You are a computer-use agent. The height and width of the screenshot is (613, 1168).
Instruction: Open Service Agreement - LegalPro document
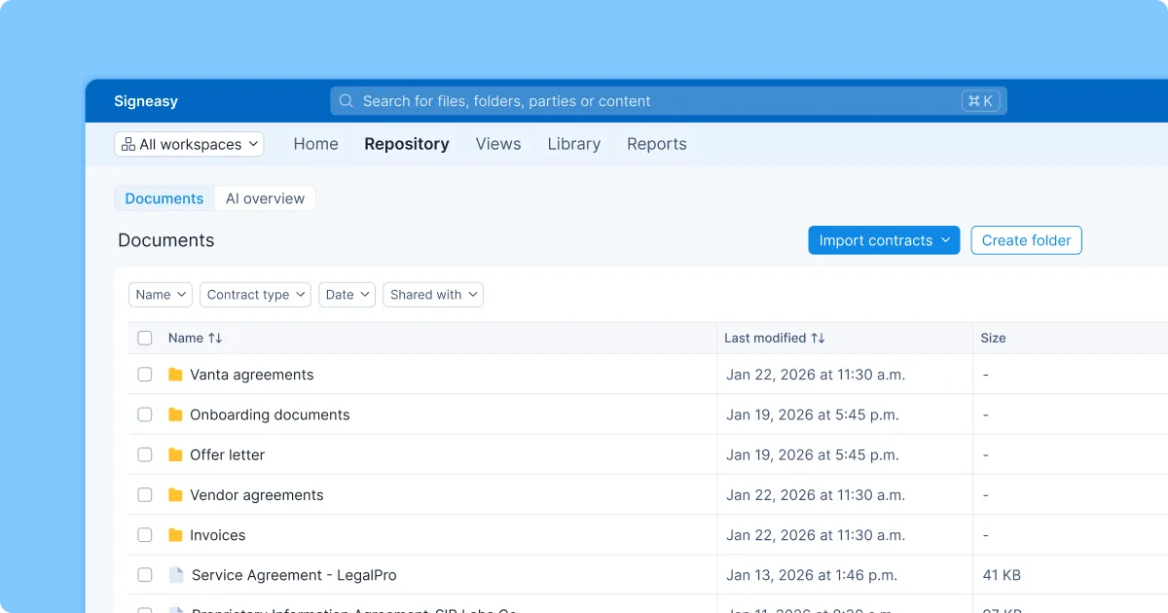(x=294, y=575)
